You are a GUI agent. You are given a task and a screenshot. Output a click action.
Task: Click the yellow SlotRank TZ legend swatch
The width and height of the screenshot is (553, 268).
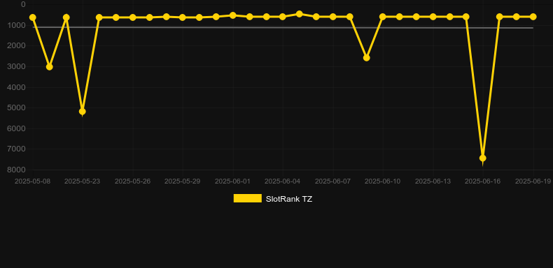(x=248, y=198)
